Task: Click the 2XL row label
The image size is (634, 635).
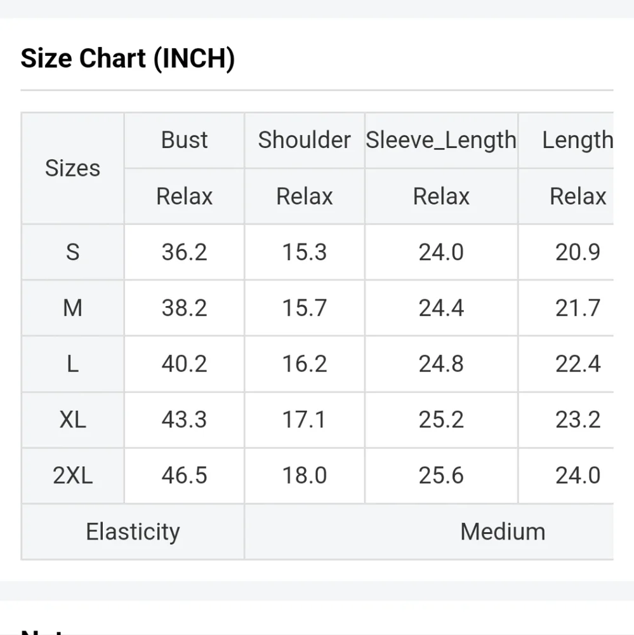Action: click(72, 476)
